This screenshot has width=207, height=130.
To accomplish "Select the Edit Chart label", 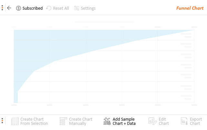I will [164, 121].
